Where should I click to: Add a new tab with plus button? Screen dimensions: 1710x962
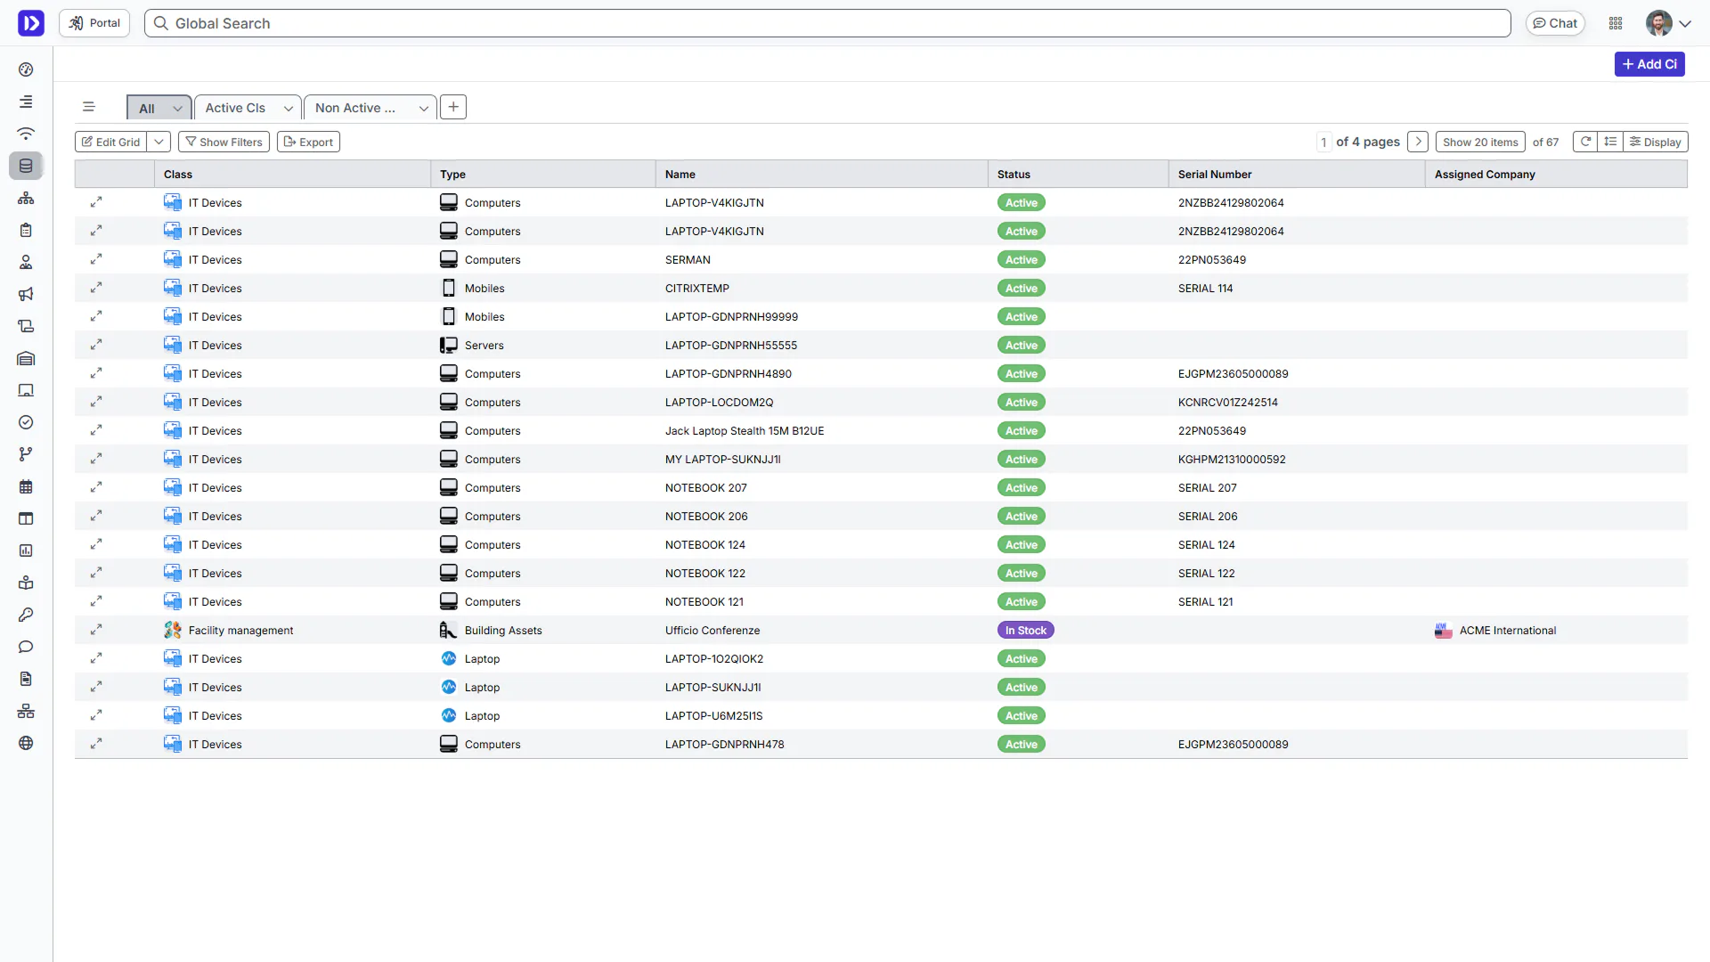point(453,107)
